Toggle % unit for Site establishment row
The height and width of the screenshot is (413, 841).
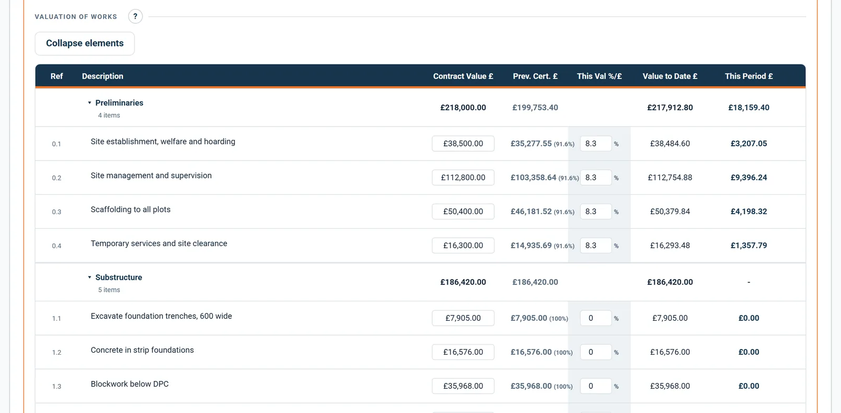point(617,144)
